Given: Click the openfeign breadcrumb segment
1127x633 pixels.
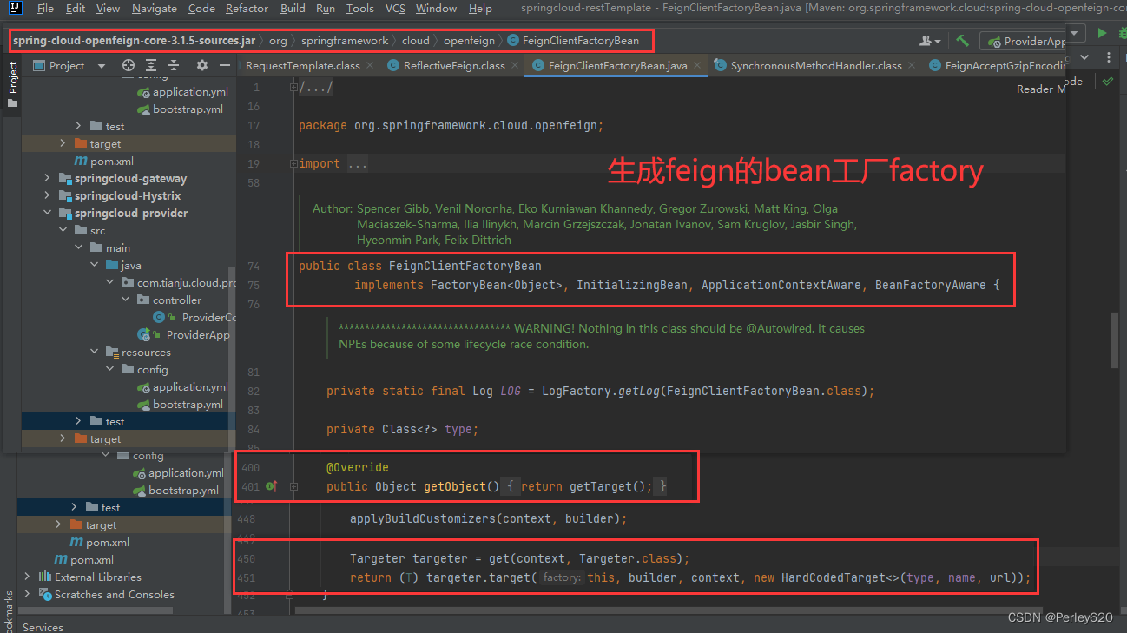Looking at the screenshot, I should tap(469, 41).
